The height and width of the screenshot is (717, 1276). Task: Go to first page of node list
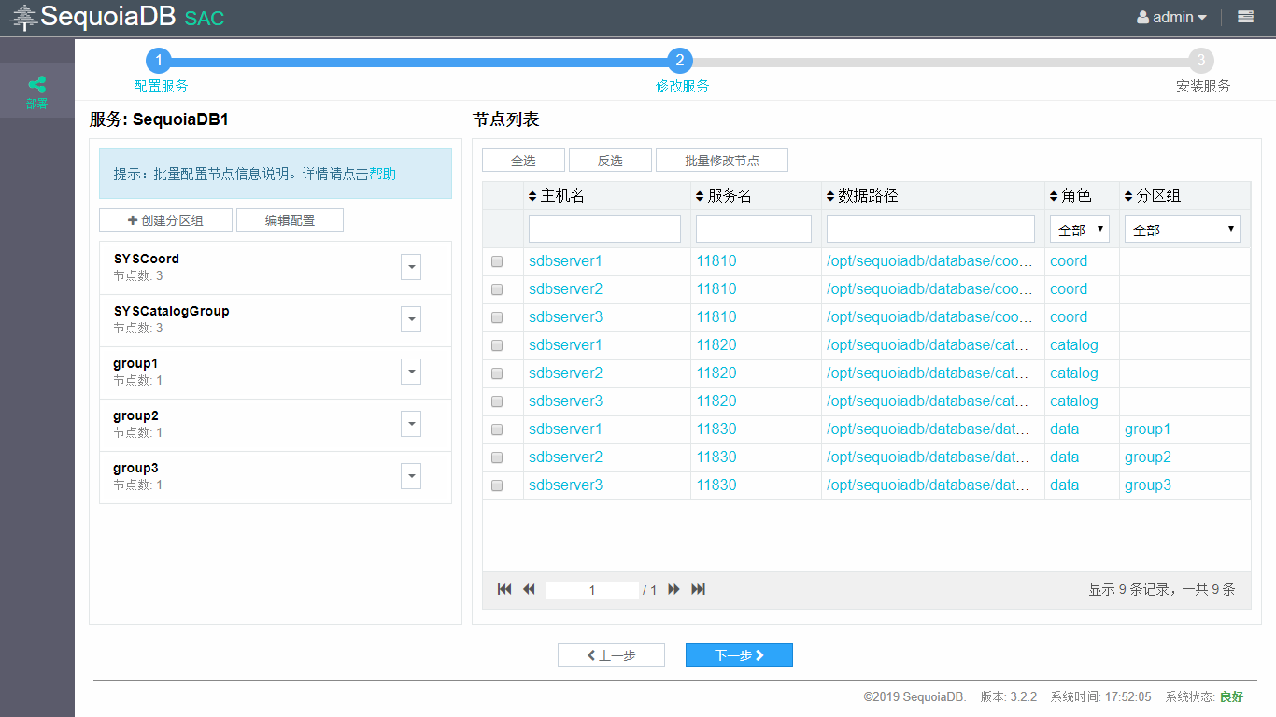504,589
